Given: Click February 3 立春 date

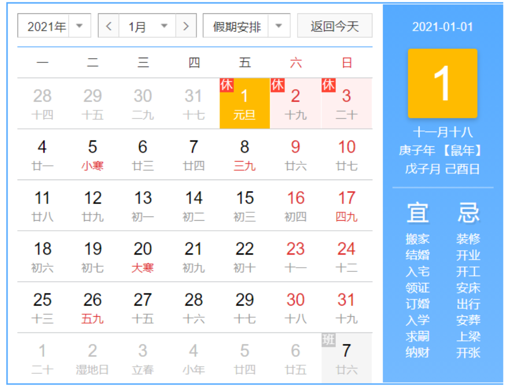Looking at the screenshot, I should click(x=143, y=358).
